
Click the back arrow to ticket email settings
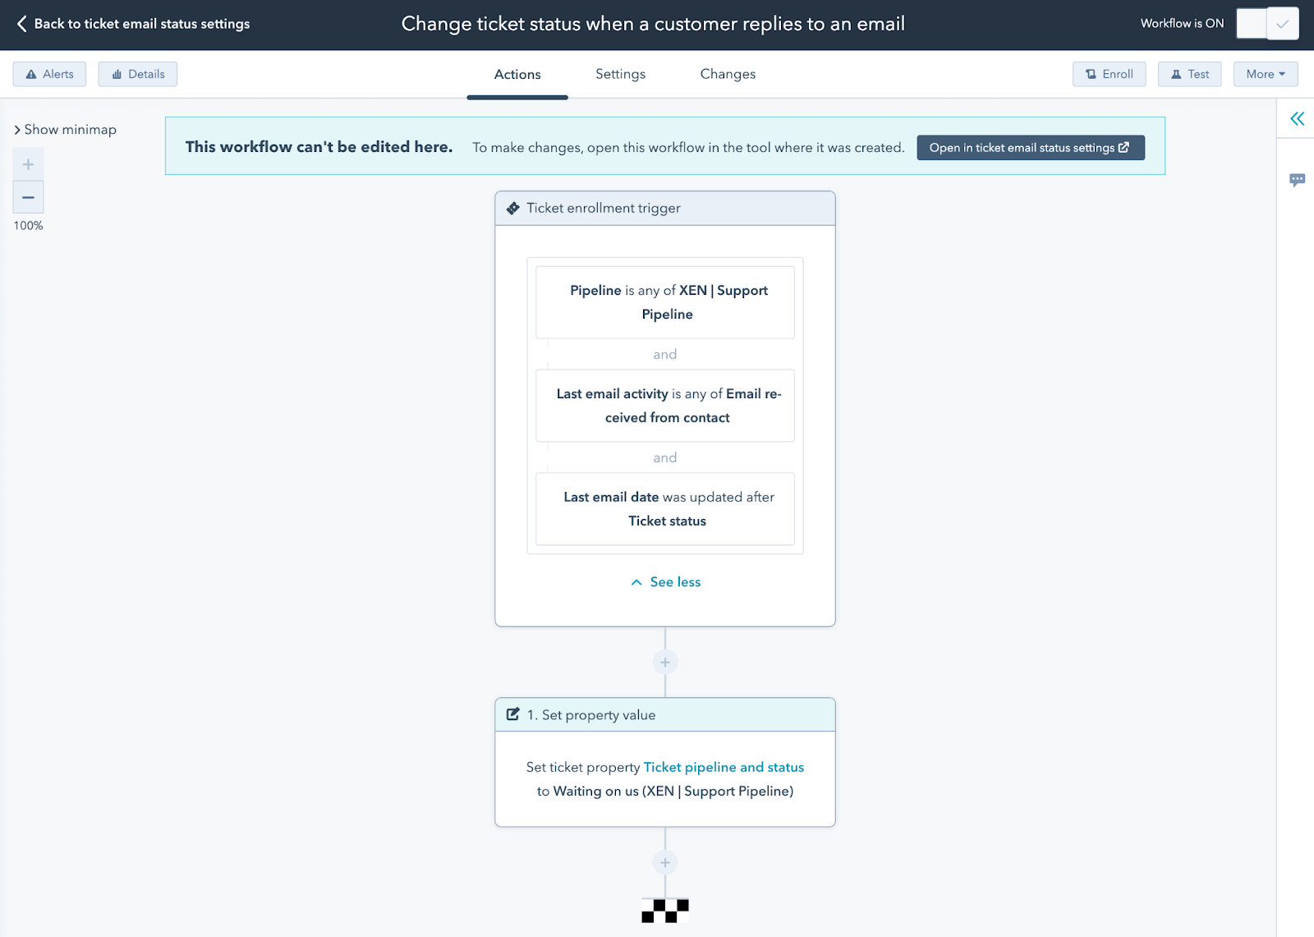pyautogui.click(x=22, y=24)
